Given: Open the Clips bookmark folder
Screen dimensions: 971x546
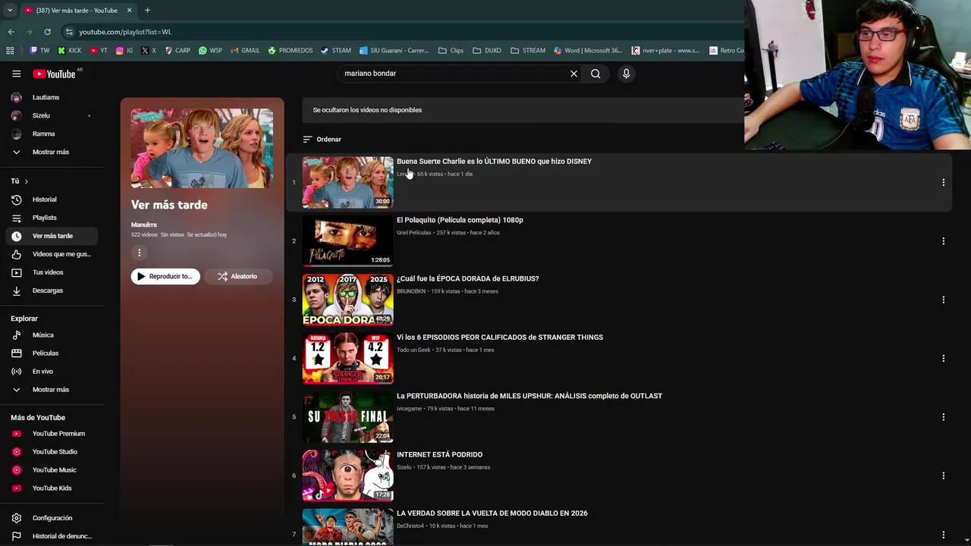Looking at the screenshot, I should pyautogui.click(x=451, y=51).
